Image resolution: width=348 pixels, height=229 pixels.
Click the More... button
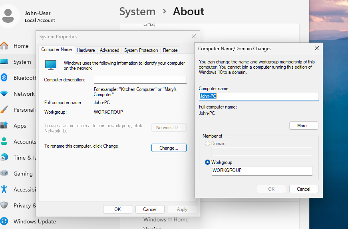pyautogui.click(x=304, y=126)
